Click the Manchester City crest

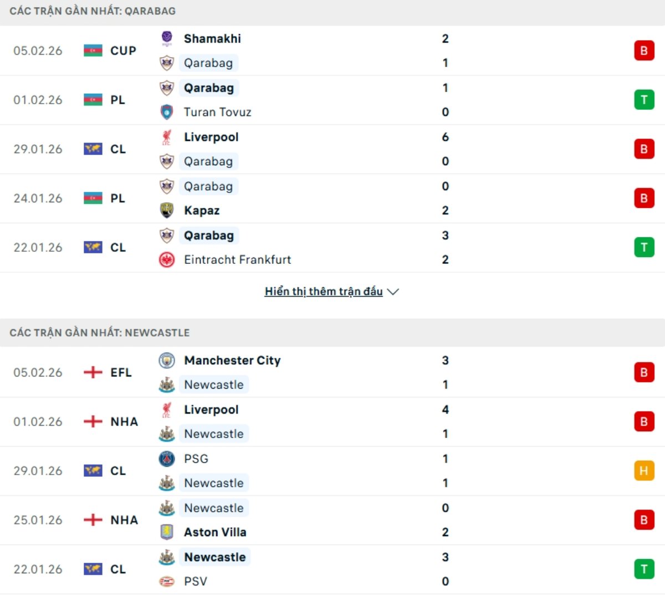tap(167, 360)
